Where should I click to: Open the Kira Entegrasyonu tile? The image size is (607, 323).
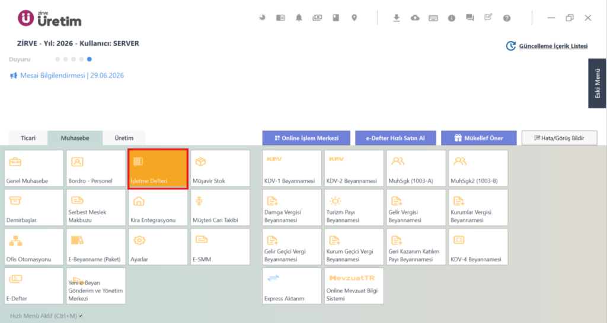point(158,208)
